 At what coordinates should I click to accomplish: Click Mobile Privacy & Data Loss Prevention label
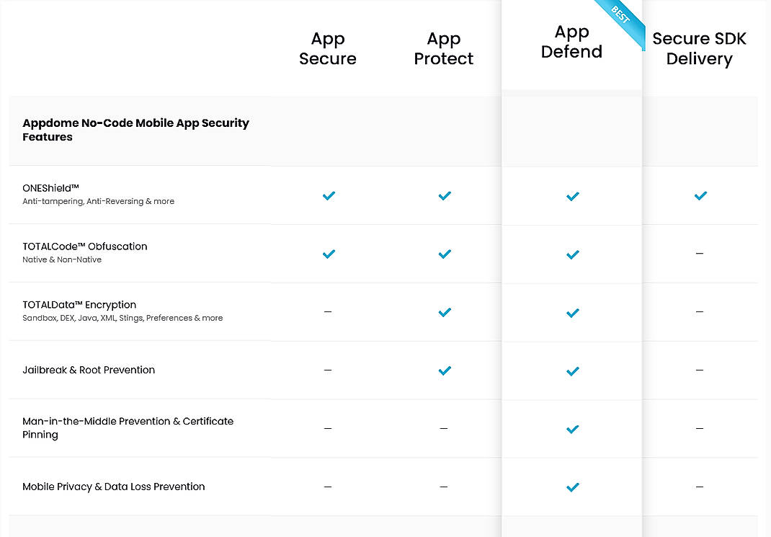114,487
